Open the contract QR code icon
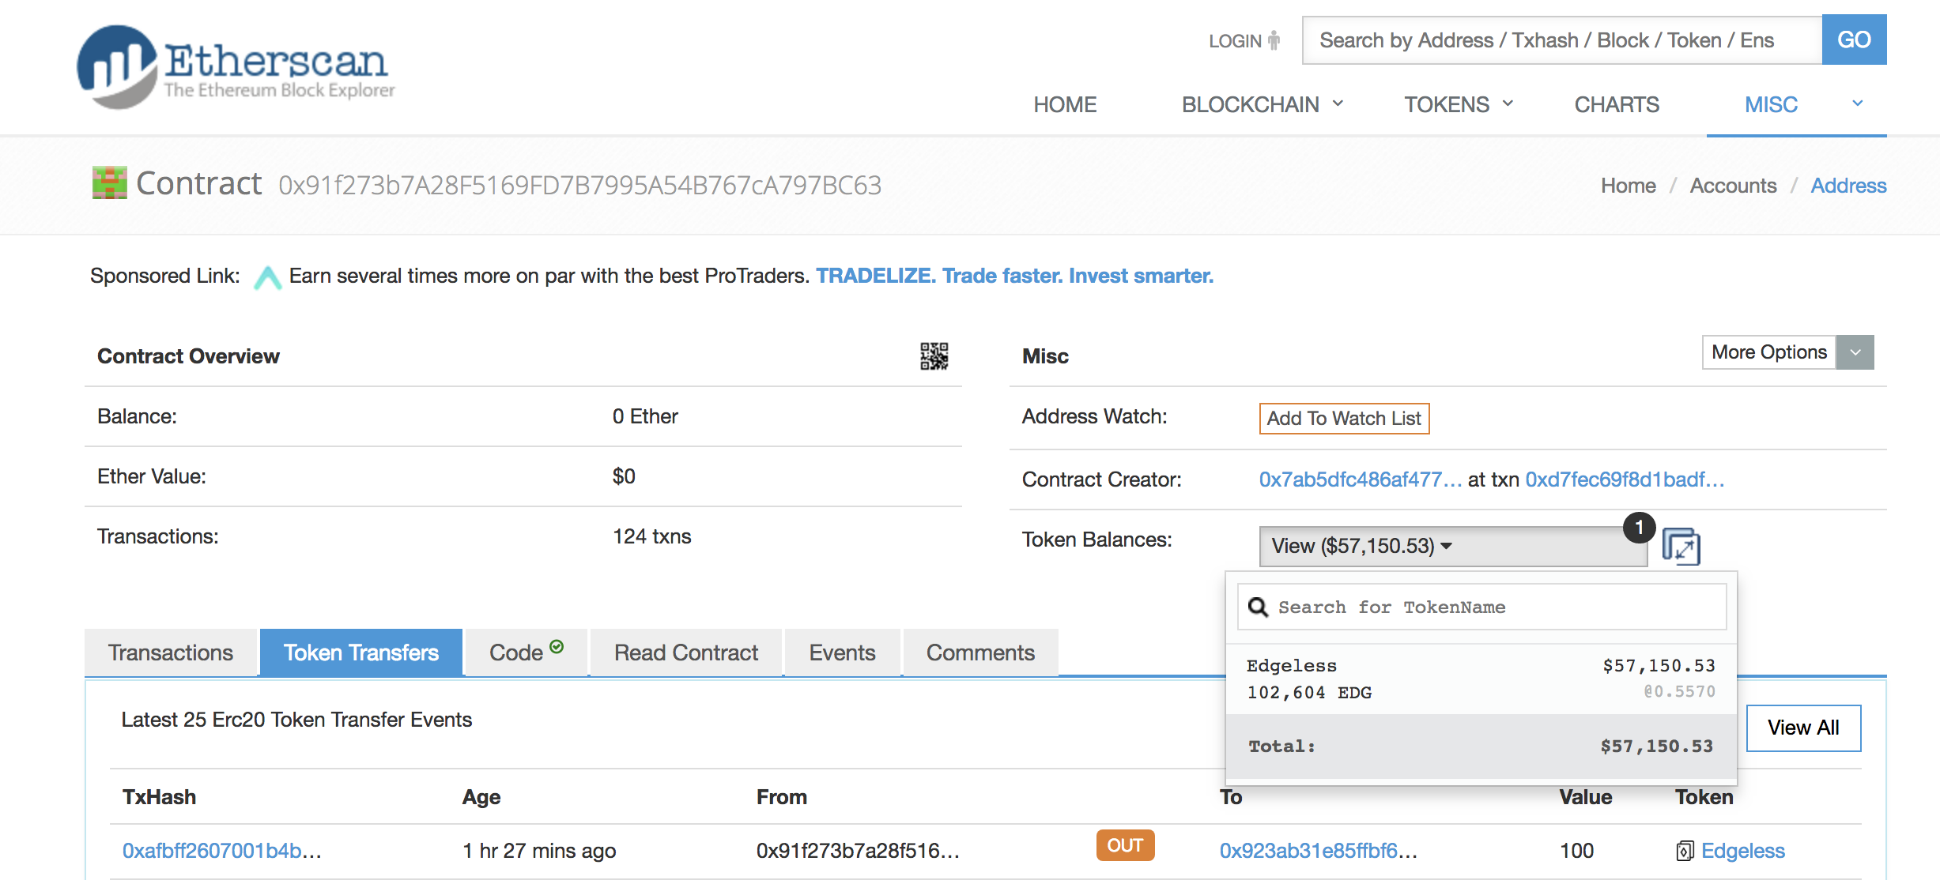The height and width of the screenshot is (880, 1940). tap(934, 356)
